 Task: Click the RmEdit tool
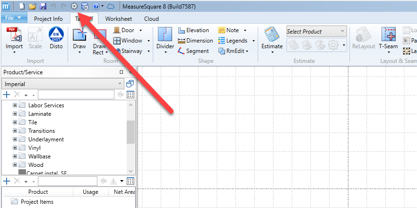pyautogui.click(x=231, y=51)
